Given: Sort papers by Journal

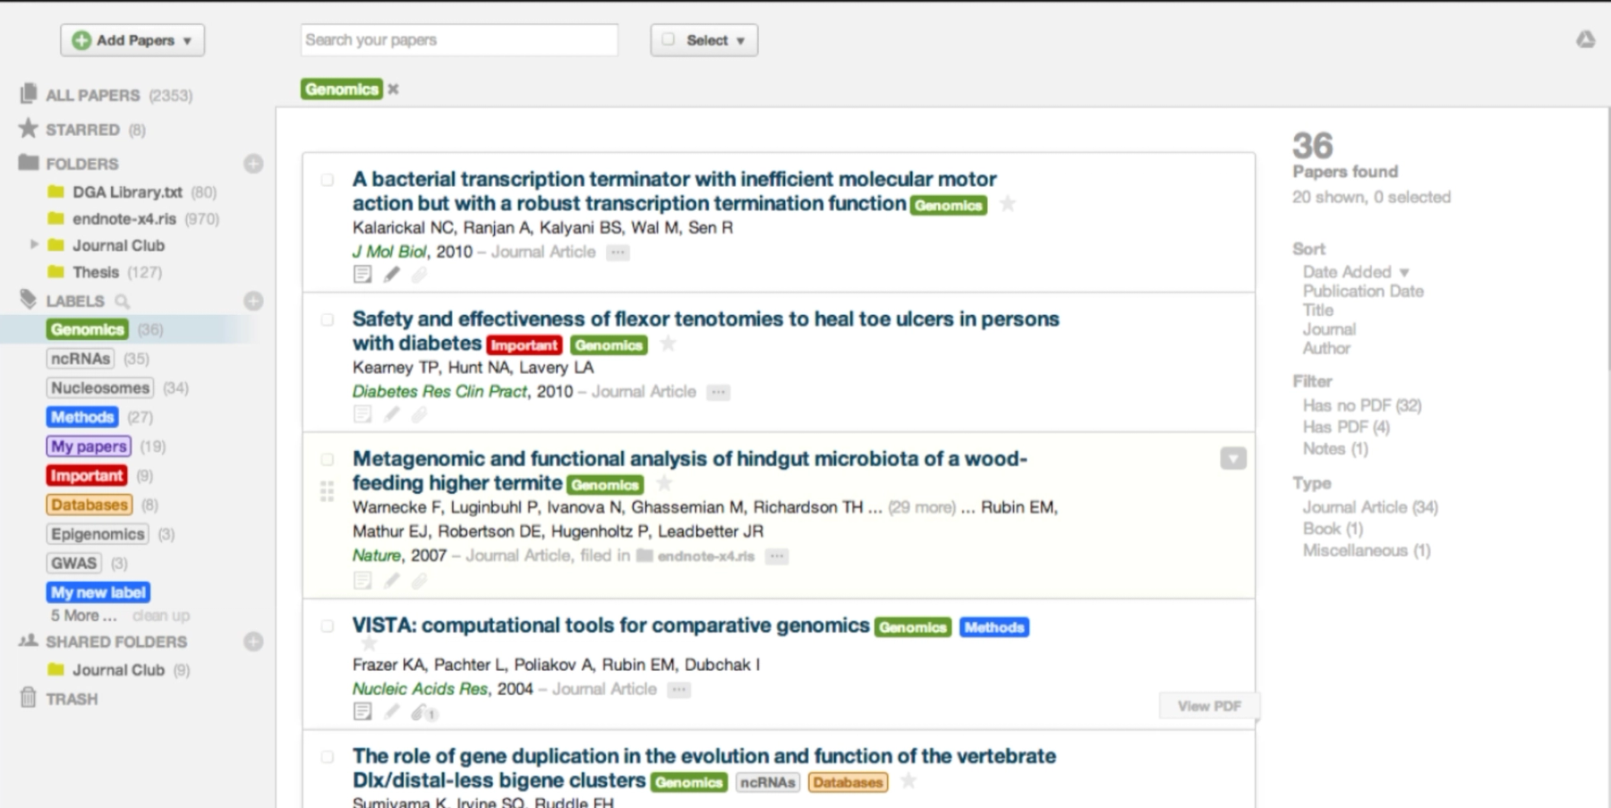Looking at the screenshot, I should 1329,329.
